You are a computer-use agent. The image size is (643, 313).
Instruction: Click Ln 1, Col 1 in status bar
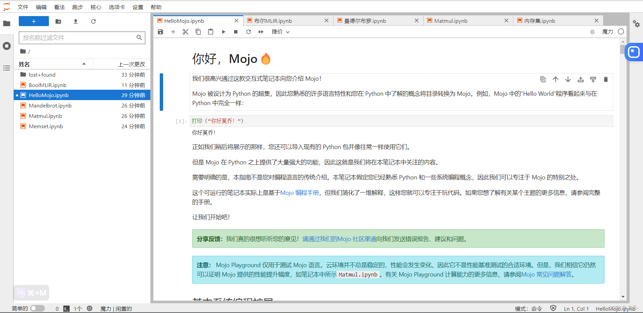point(576,309)
